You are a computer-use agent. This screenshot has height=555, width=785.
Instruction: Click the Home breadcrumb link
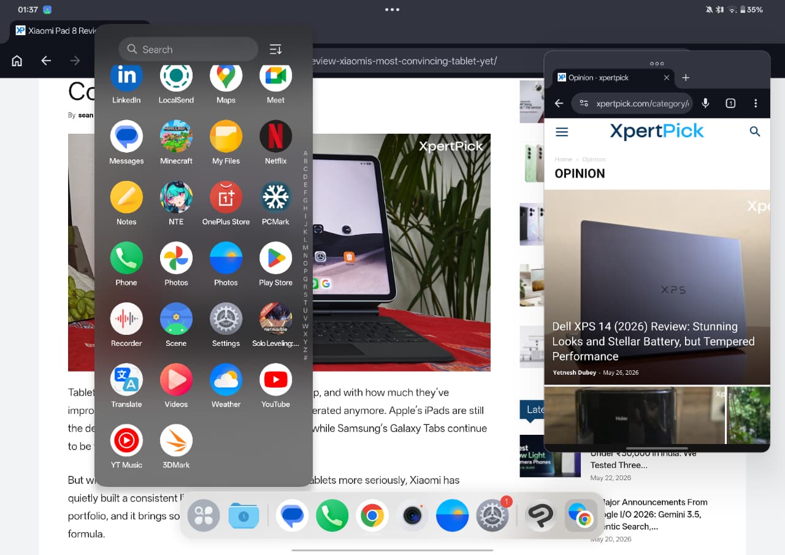point(563,159)
